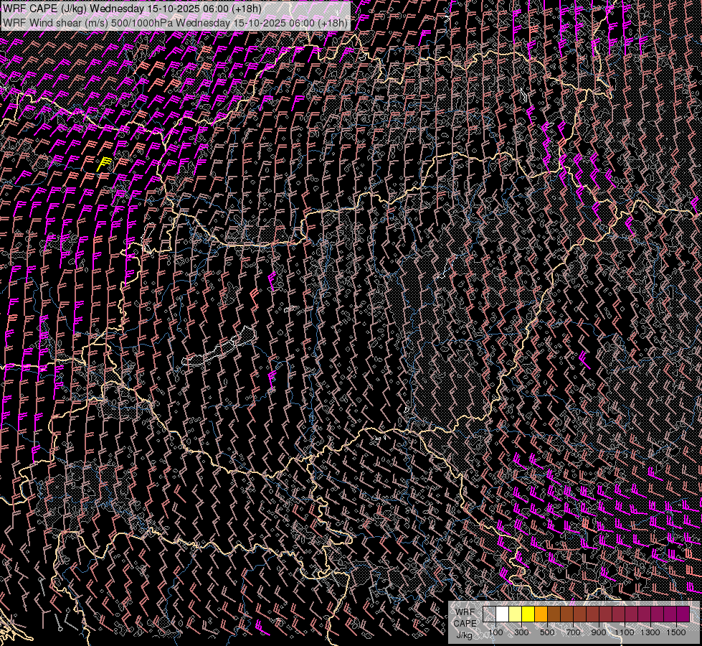
Task: Click the 300 value on legend scale
Action: click(x=521, y=632)
